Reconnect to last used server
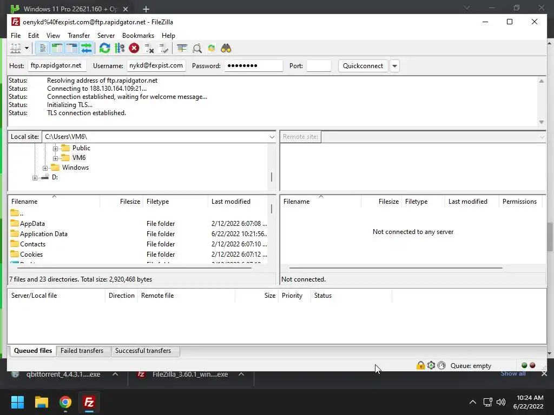Screen dimensions: 554x415 coord(163,48)
